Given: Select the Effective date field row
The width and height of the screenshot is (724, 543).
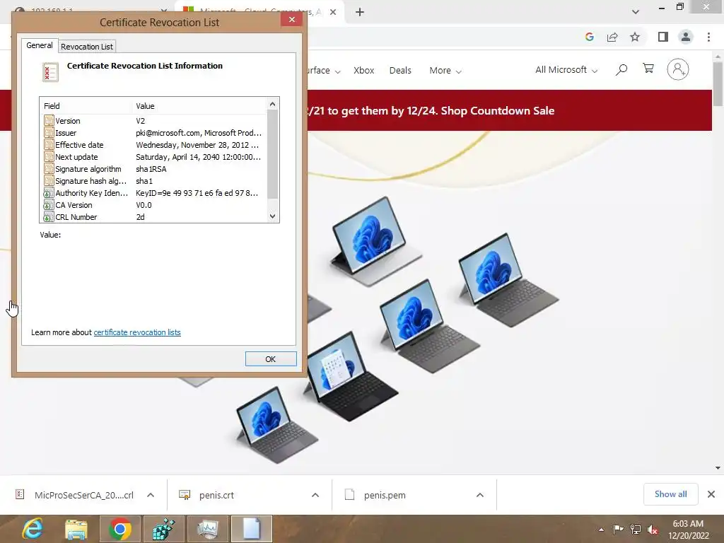Looking at the screenshot, I should coord(155,144).
